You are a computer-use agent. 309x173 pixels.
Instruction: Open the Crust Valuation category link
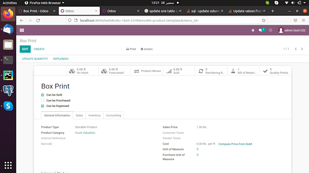85,133
